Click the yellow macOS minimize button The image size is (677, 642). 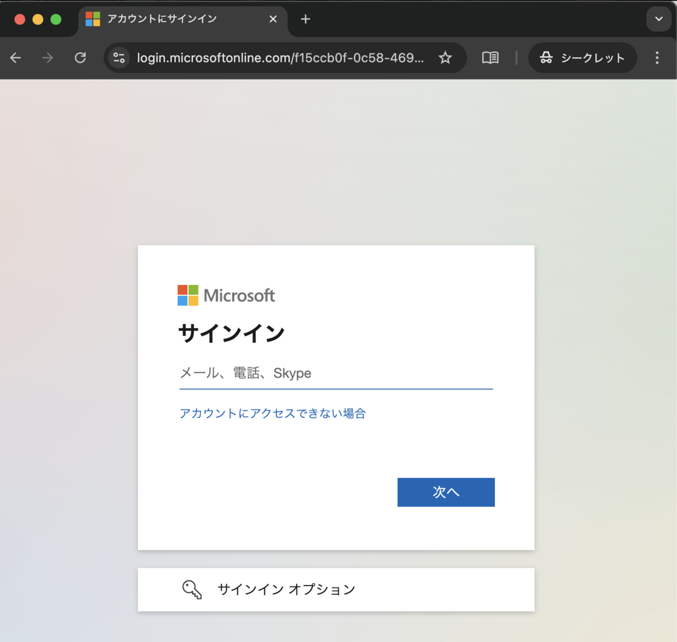coord(38,19)
